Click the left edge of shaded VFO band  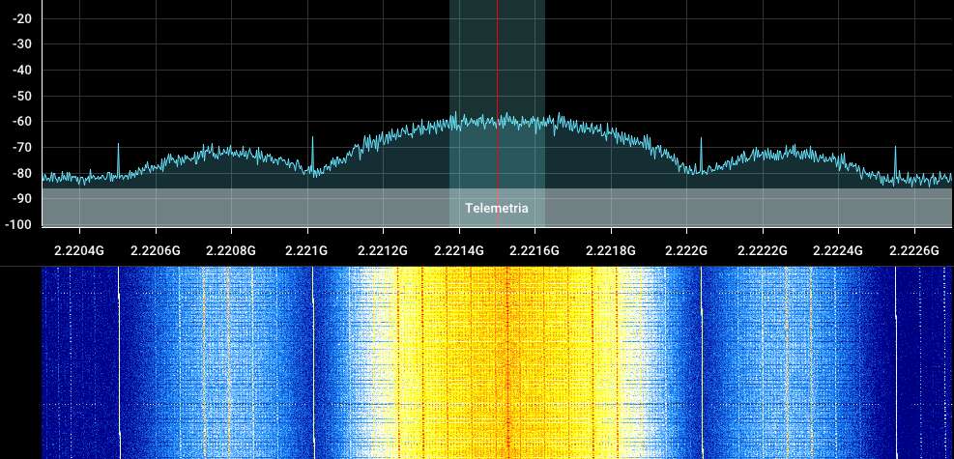450,97
